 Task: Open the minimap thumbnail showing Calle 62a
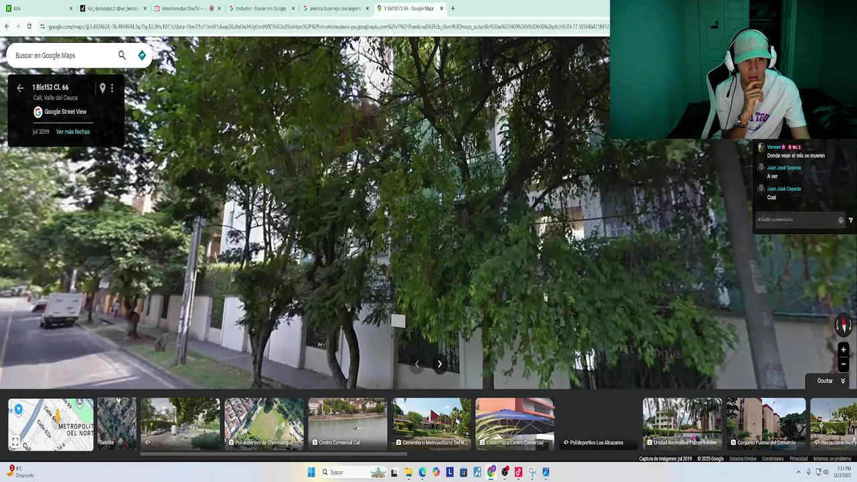(51, 424)
